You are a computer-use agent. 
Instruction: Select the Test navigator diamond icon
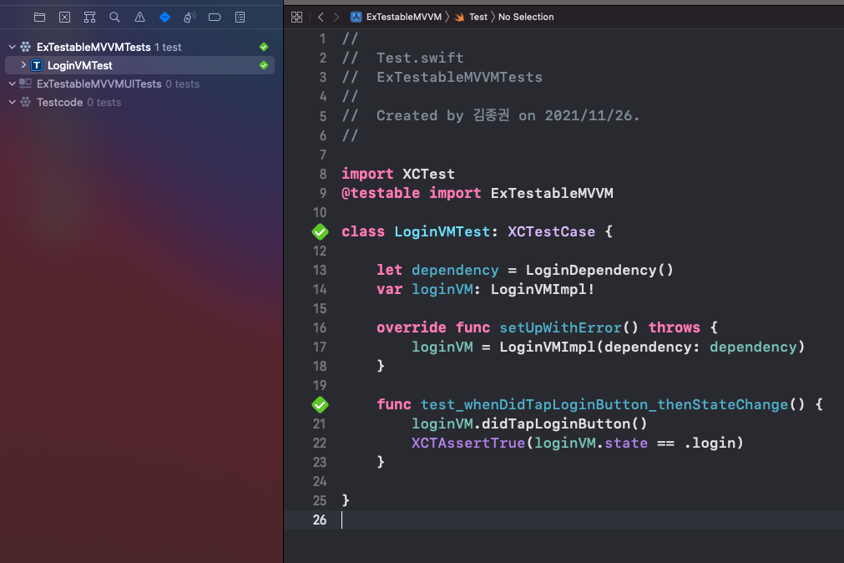click(164, 18)
